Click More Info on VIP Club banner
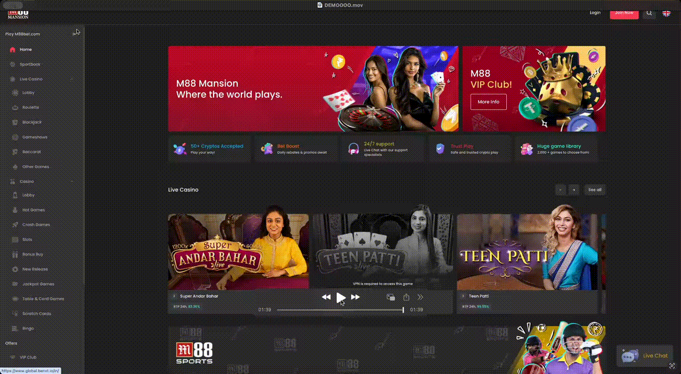 489,102
